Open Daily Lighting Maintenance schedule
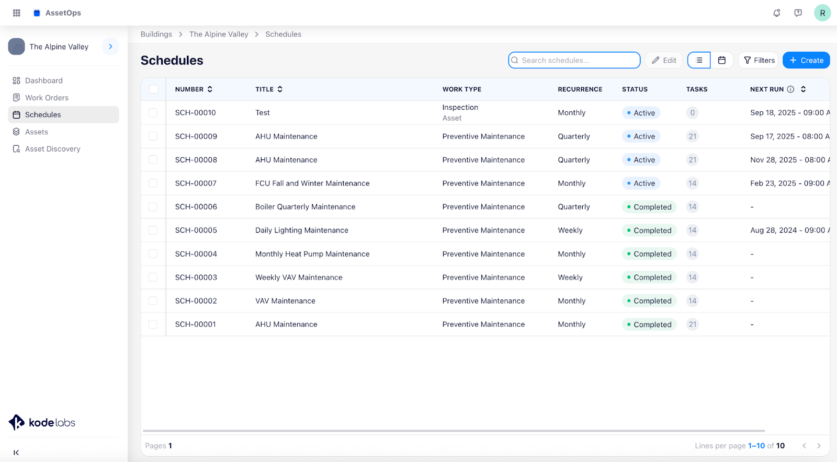This screenshot has width=837, height=462. point(302,230)
